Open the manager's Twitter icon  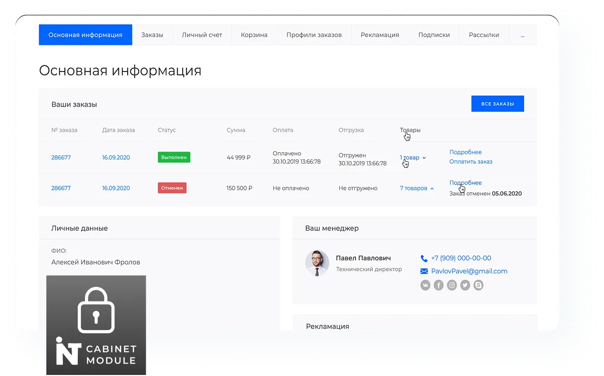pyautogui.click(x=465, y=285)
